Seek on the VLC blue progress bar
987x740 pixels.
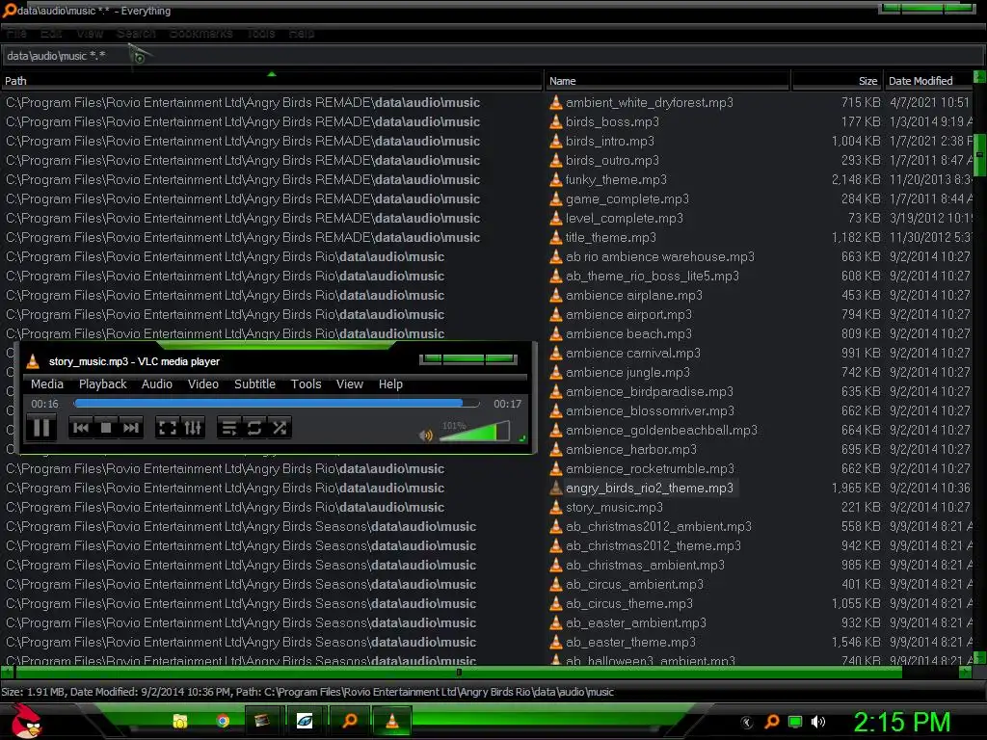(x=277, y=404)
